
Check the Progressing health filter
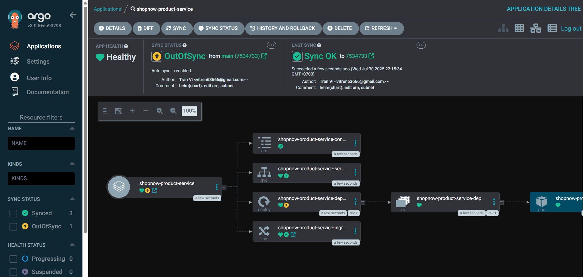pyautogui.click(x=13, y=259)
